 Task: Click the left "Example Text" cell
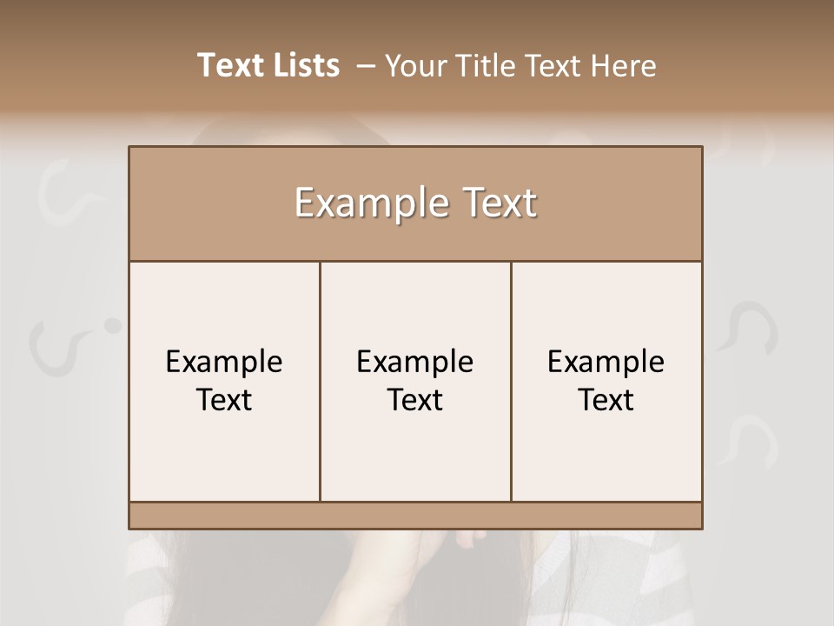tap(224, 381)
